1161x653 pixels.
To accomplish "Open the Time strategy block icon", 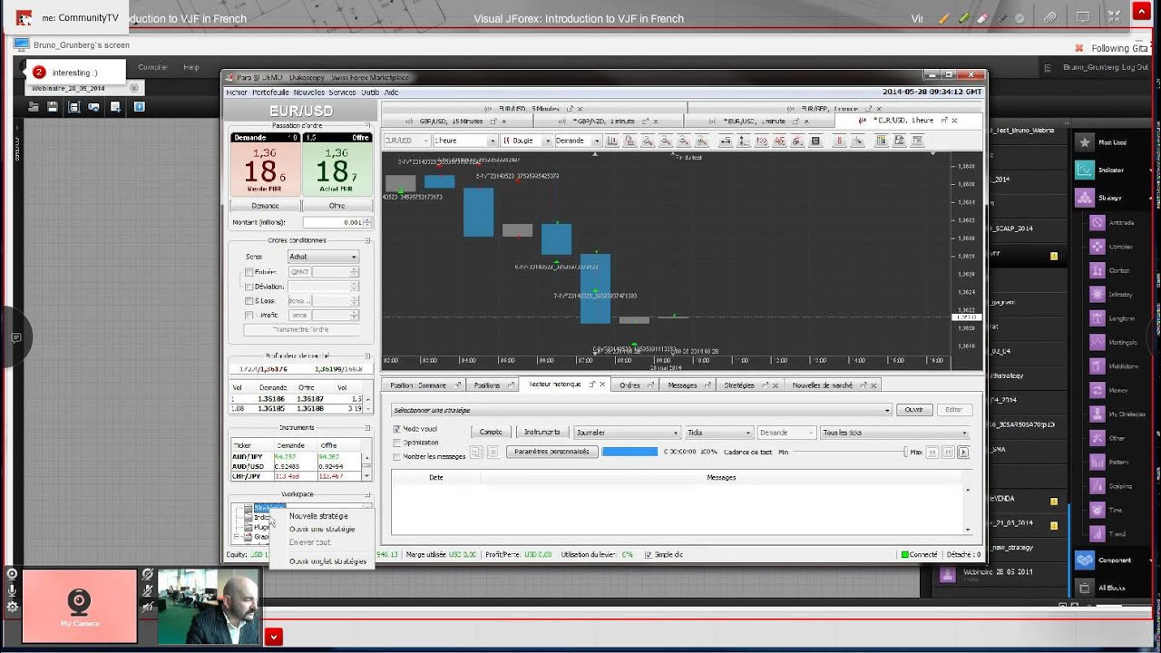I will pos(1098,510).
